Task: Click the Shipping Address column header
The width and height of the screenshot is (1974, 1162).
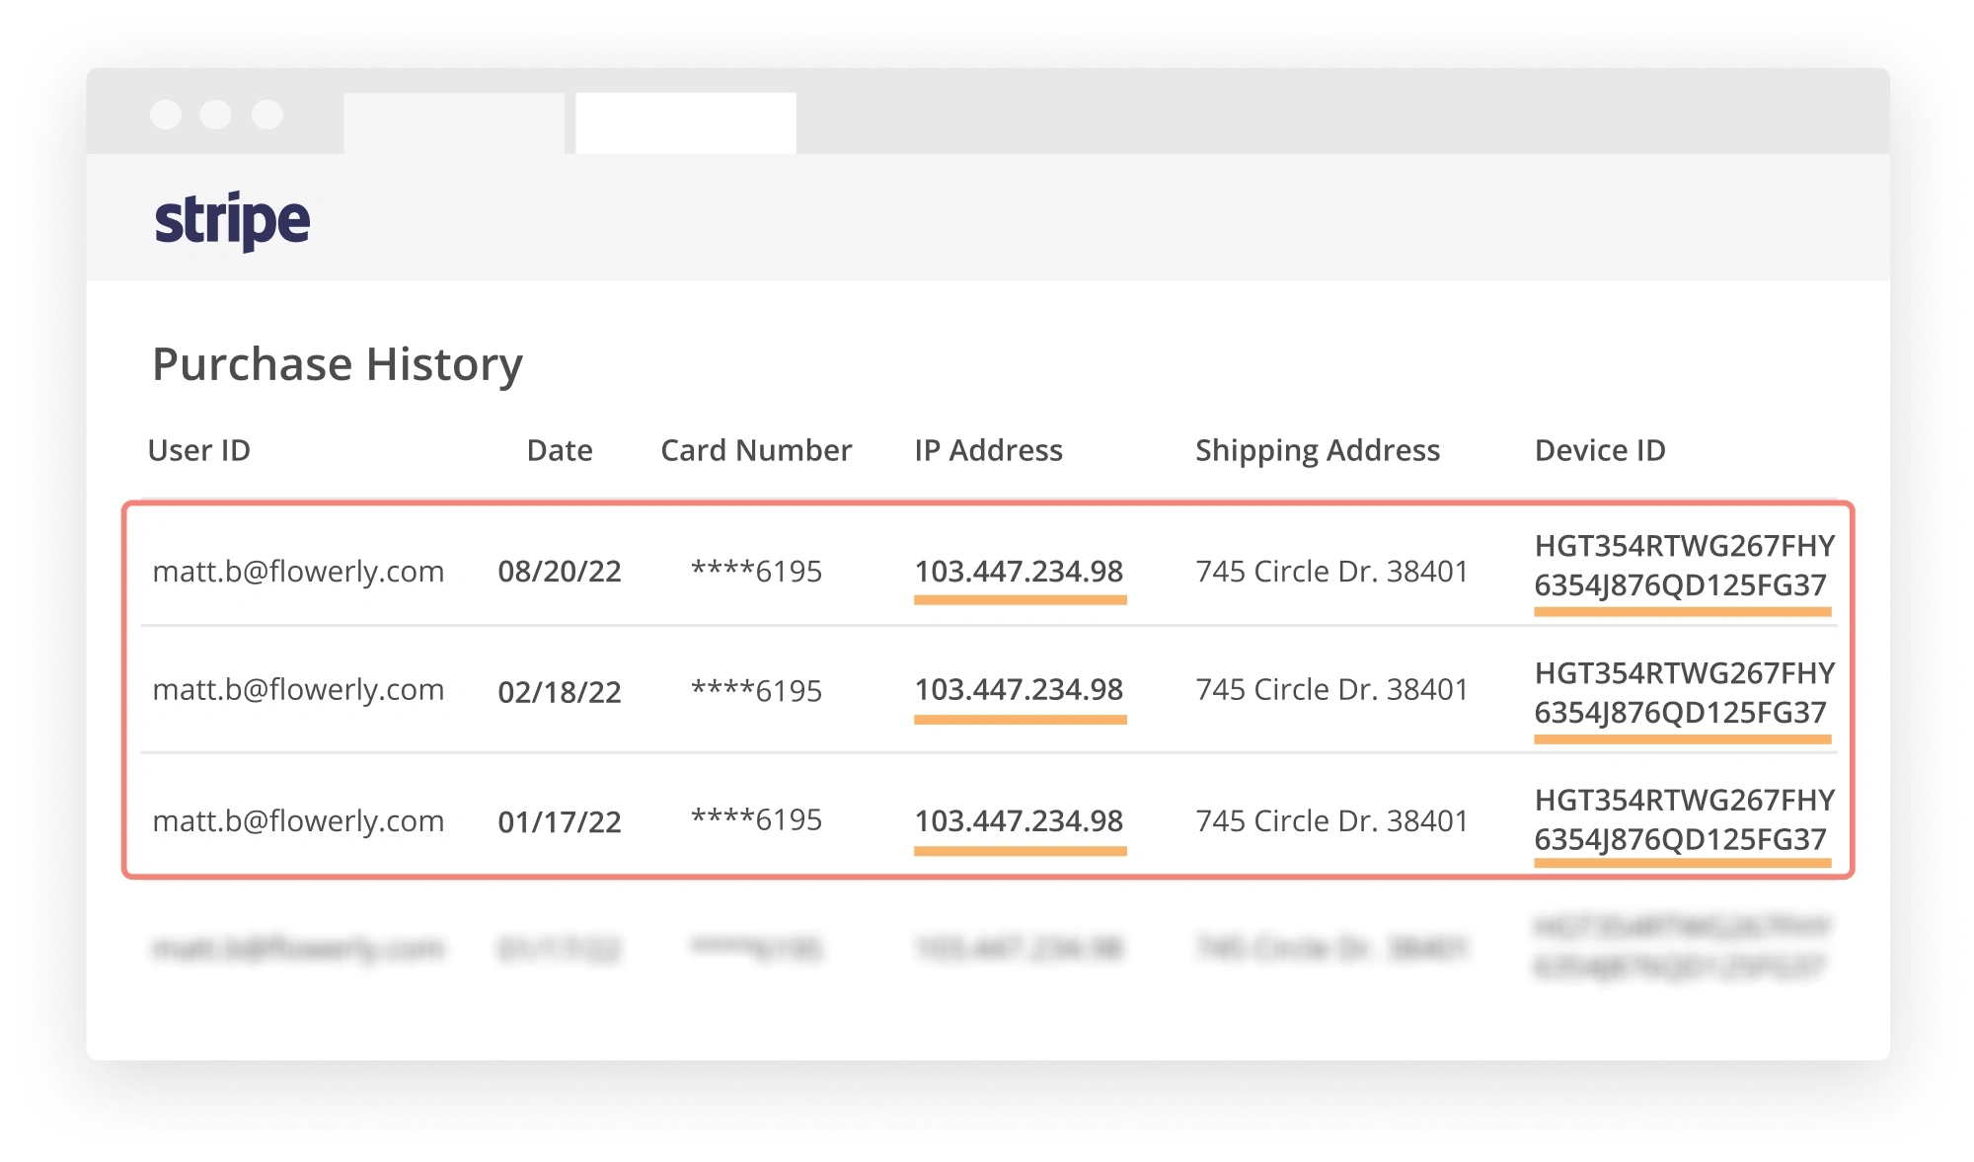Action: [x=1318, y=450]
